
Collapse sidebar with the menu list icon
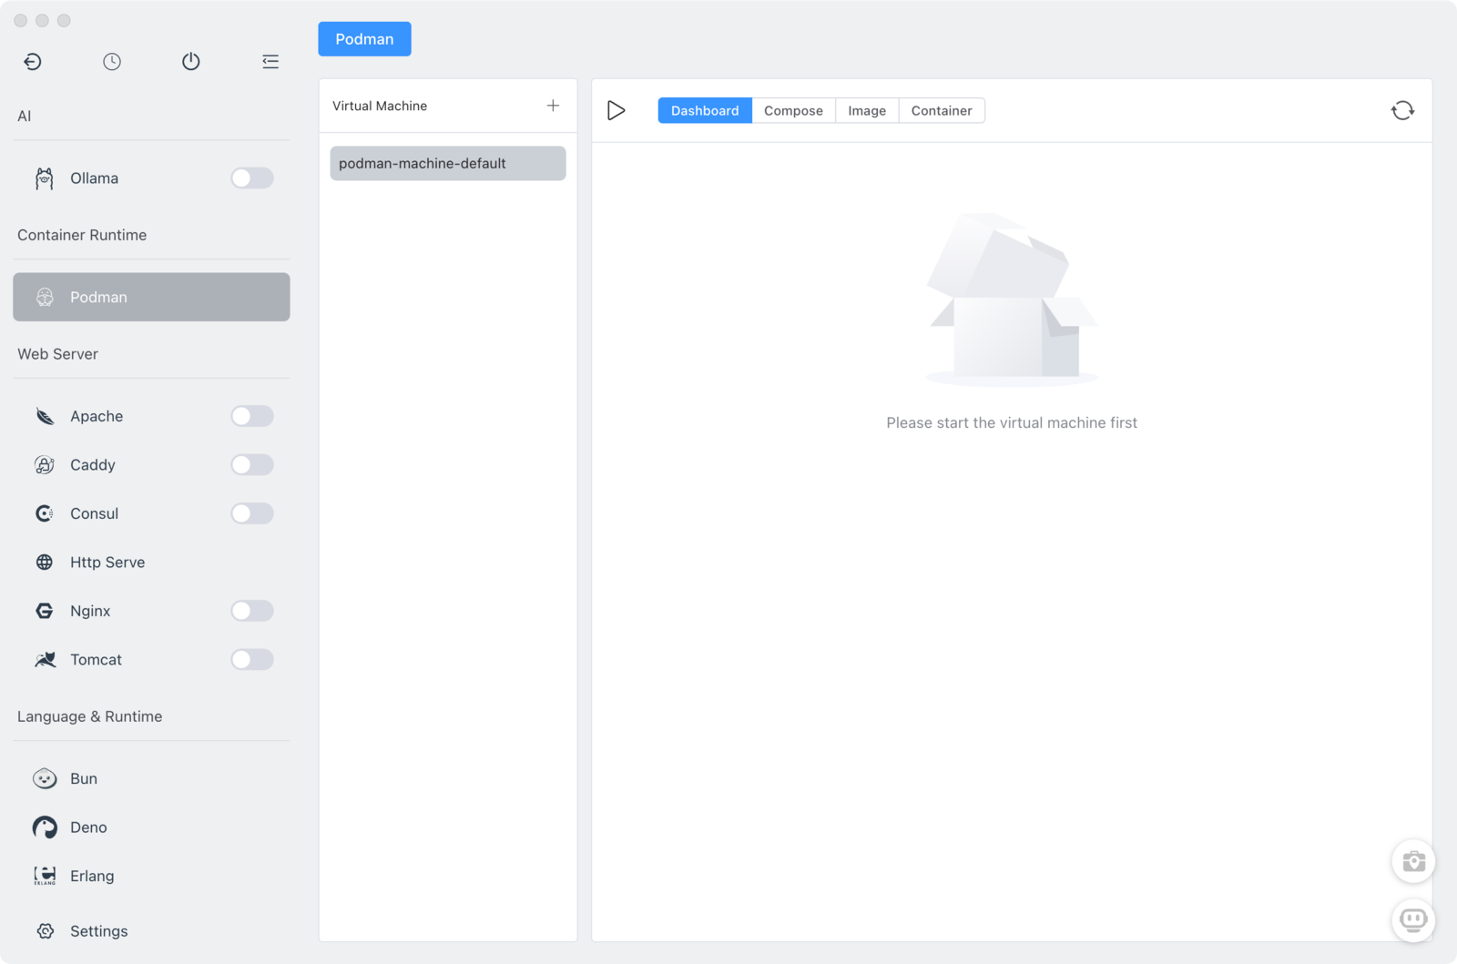tap(270, 62)
